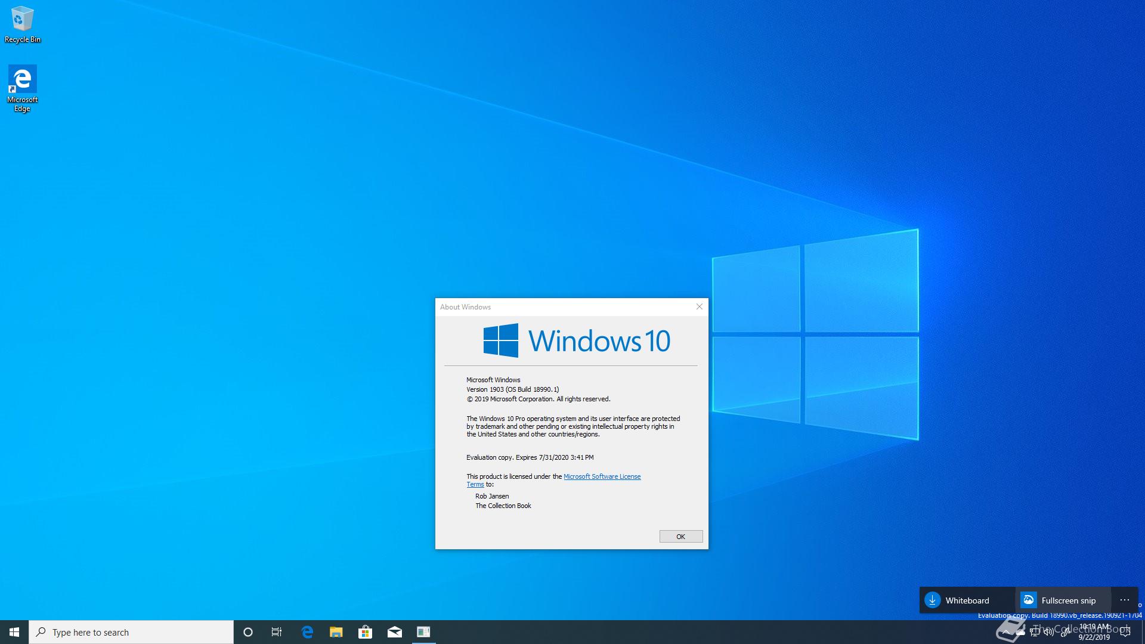The image size is (1145, 644).
Task: Click 'The Collection Book' organization text
Action: tap(503, 506)
